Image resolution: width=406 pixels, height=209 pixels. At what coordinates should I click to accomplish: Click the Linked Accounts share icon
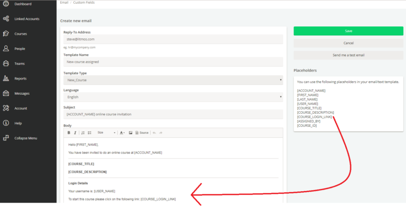point(6,18)
